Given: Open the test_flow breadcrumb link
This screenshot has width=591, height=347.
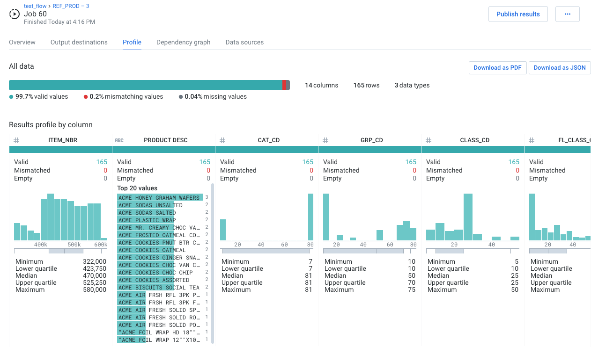Looking at the screenshot, I should tap(36, 6).
